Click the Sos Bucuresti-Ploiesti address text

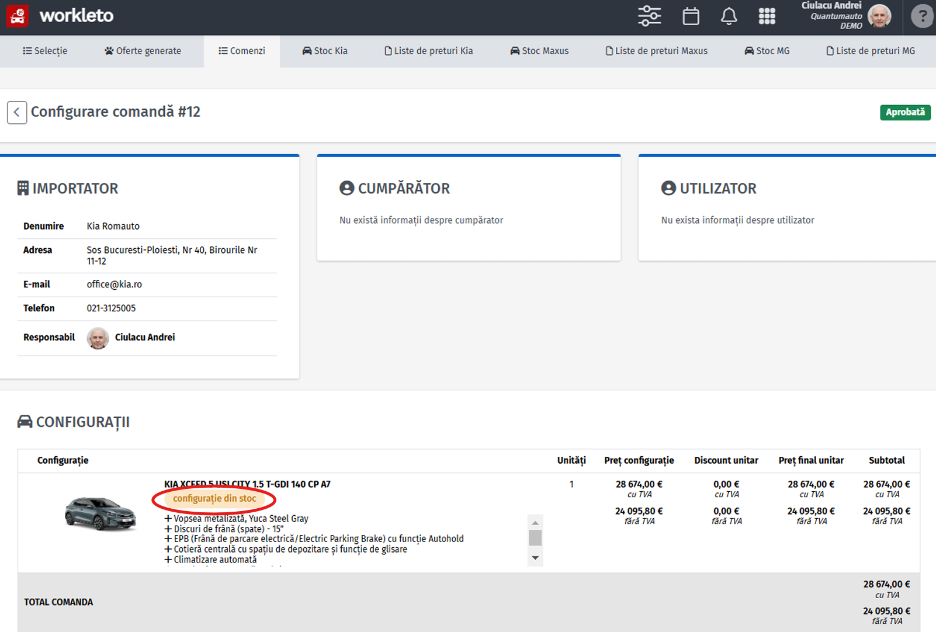click(x=172, y=255)
